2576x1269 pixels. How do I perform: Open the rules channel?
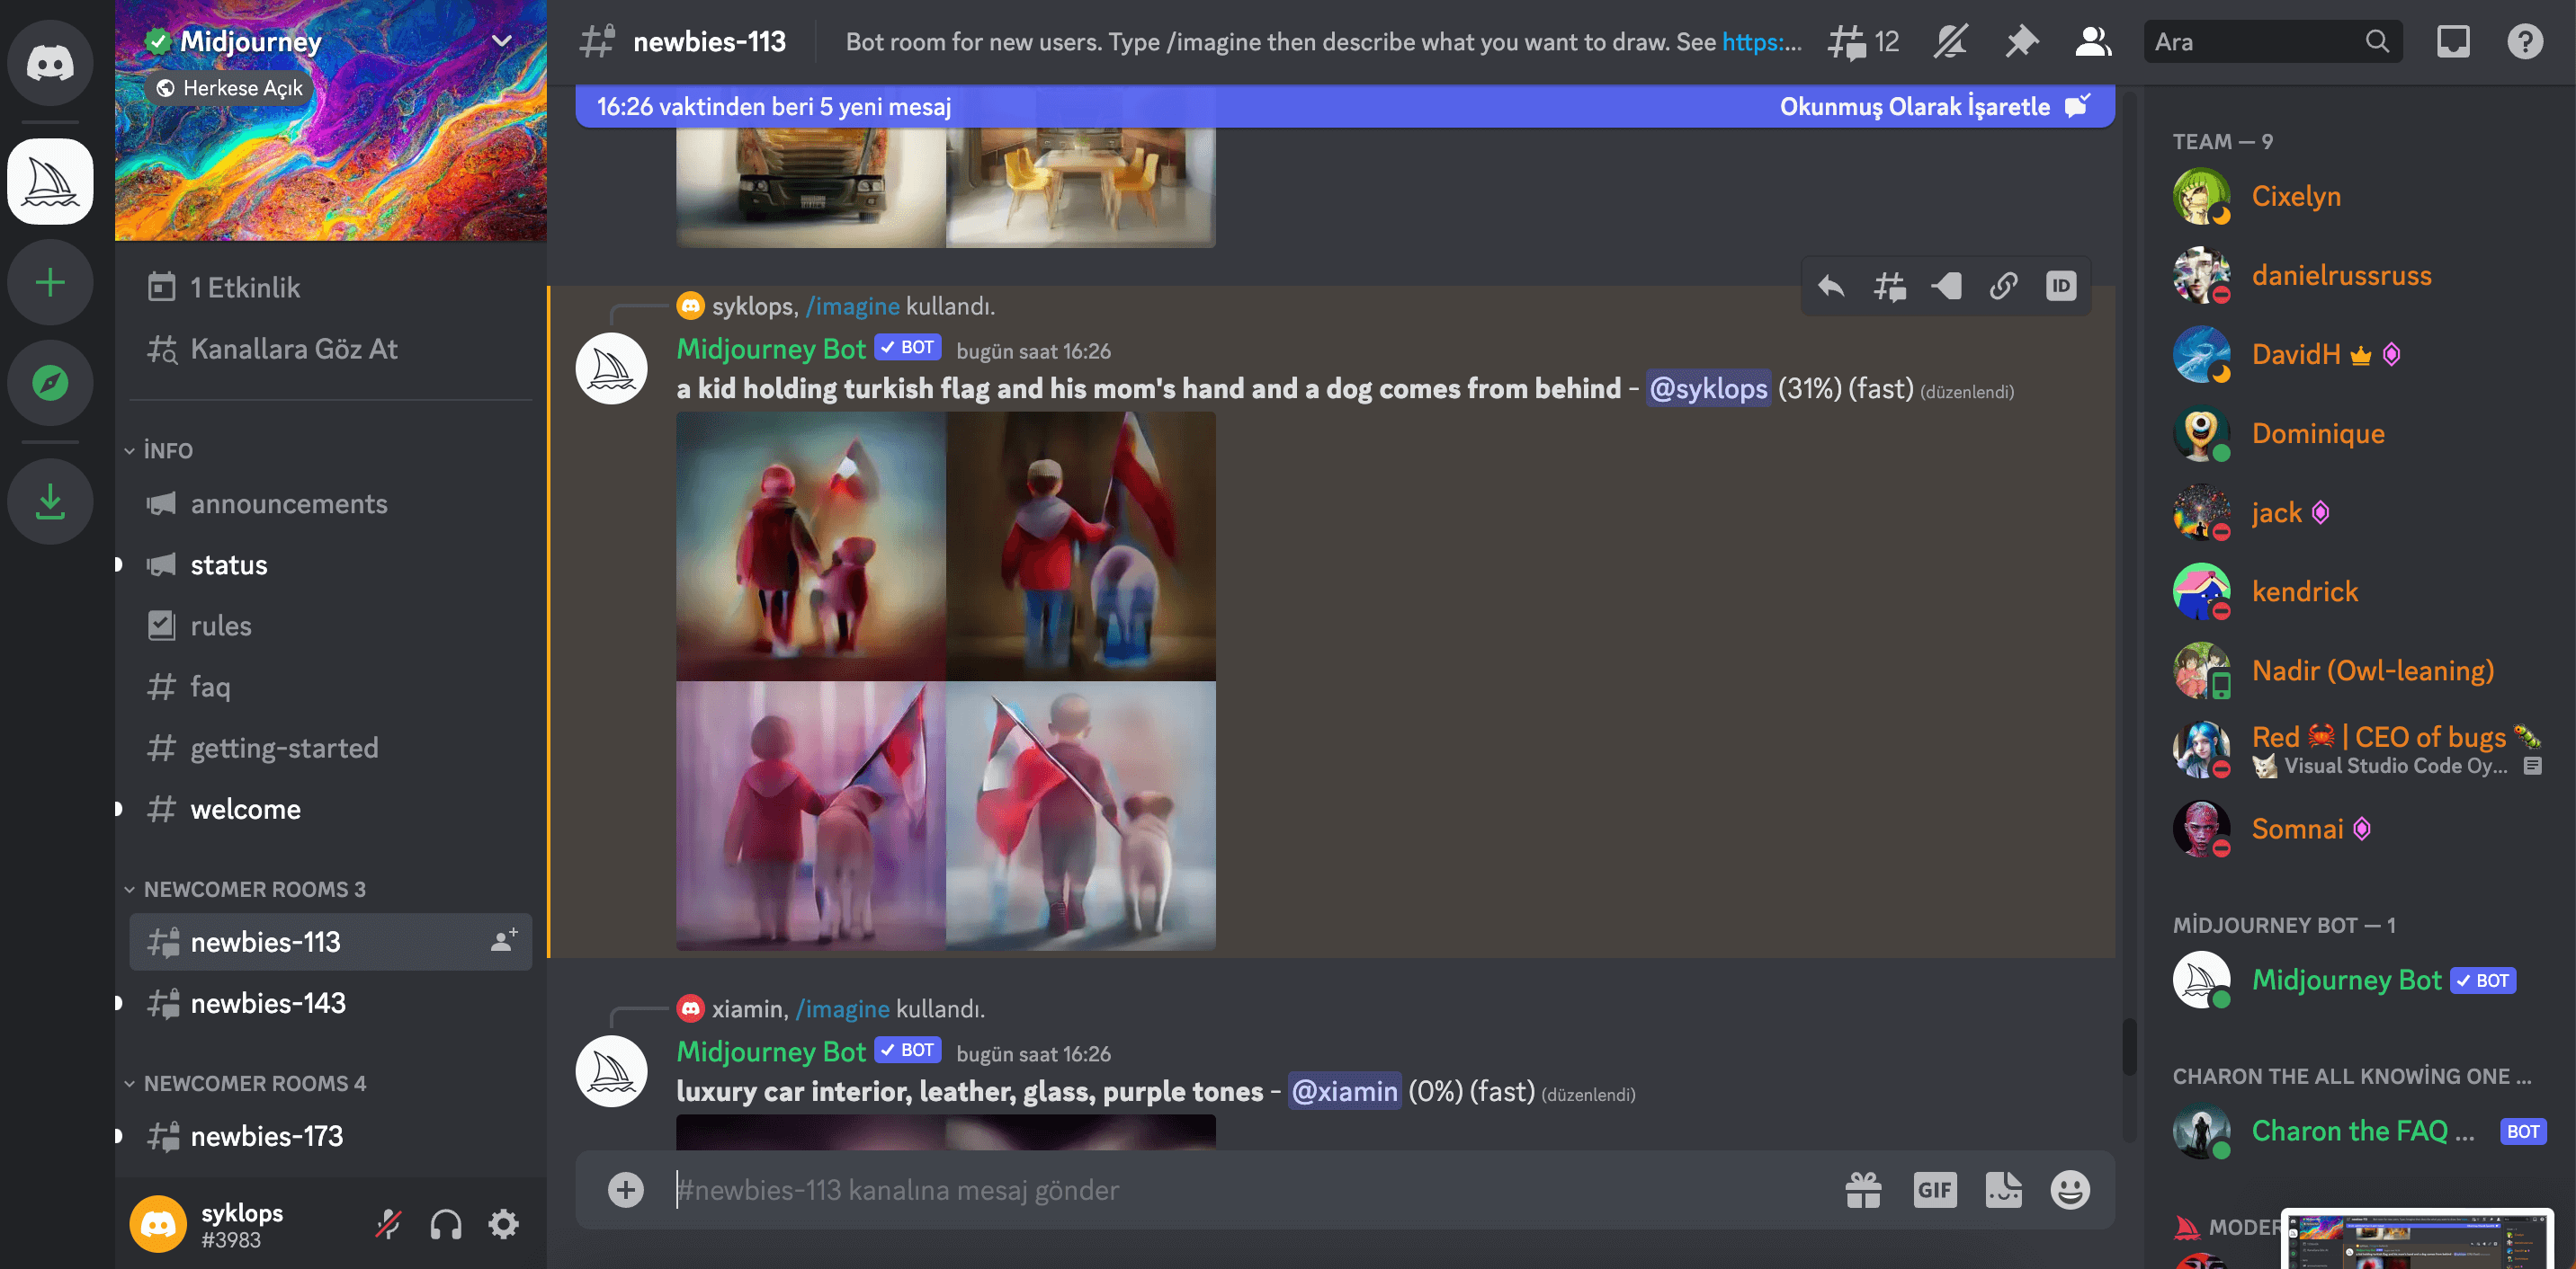pos(330,626)
